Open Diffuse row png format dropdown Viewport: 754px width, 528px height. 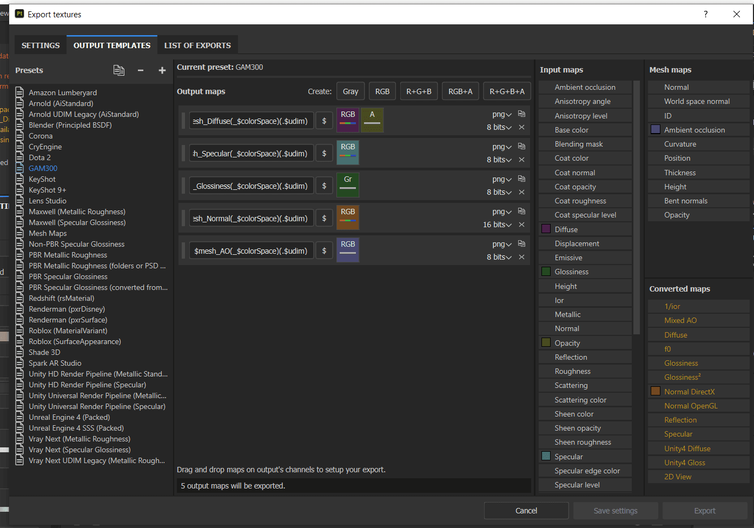click(x=502, y=114)
